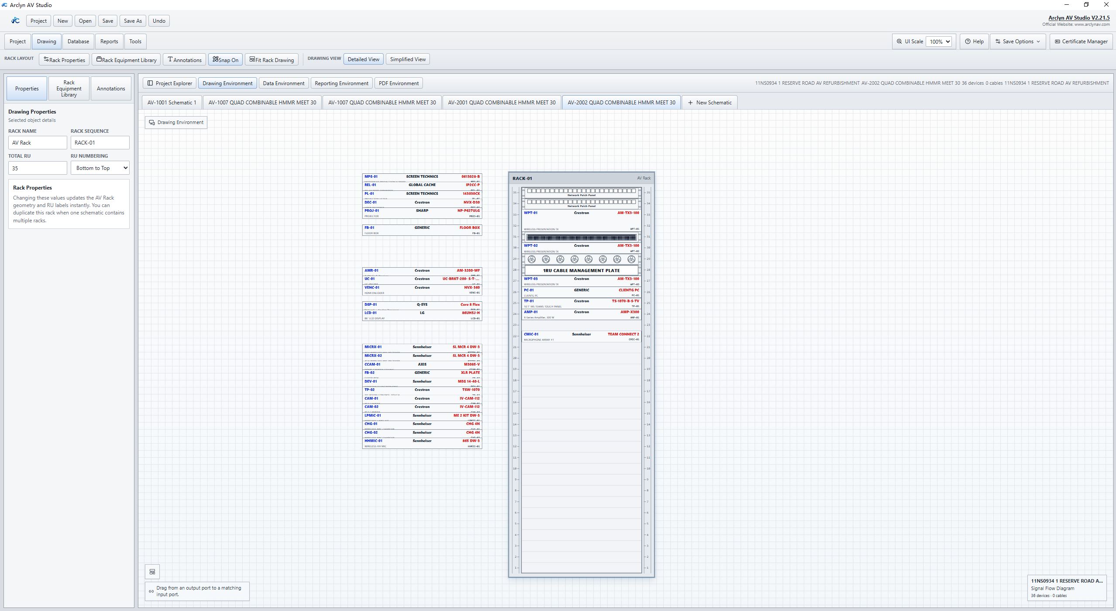Click the Drawing Environment canvas chip

[176, 122]
